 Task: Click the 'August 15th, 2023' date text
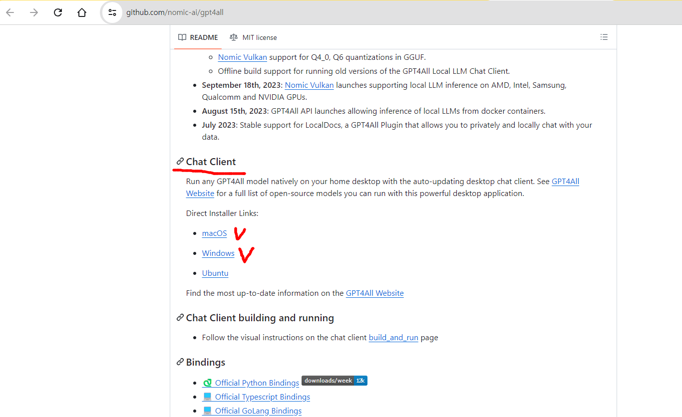pos(234,111)
